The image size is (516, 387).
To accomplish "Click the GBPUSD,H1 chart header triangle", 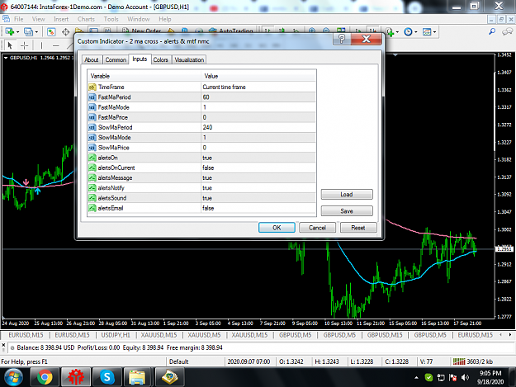I will click(6, 58).
